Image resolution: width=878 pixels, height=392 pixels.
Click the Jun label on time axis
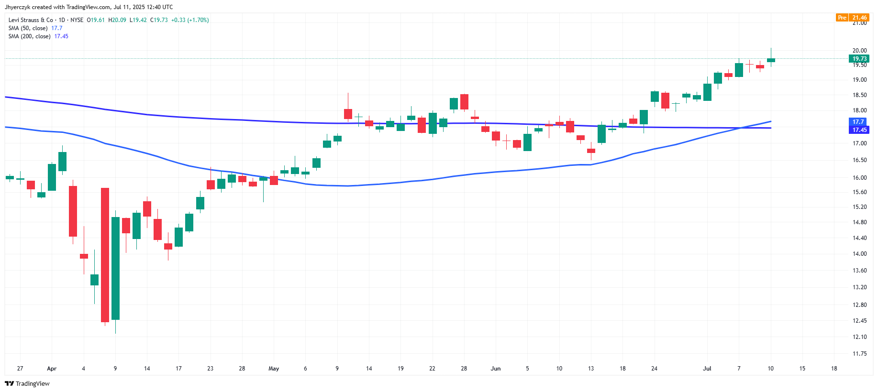coord(496,369)
